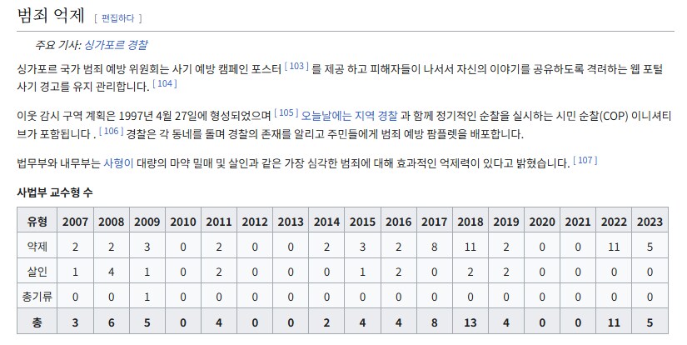The image size is (687, 345).
Task: Click the 편집하다 edit link beside 범죄 억제
Action: (x=118, y=18)
